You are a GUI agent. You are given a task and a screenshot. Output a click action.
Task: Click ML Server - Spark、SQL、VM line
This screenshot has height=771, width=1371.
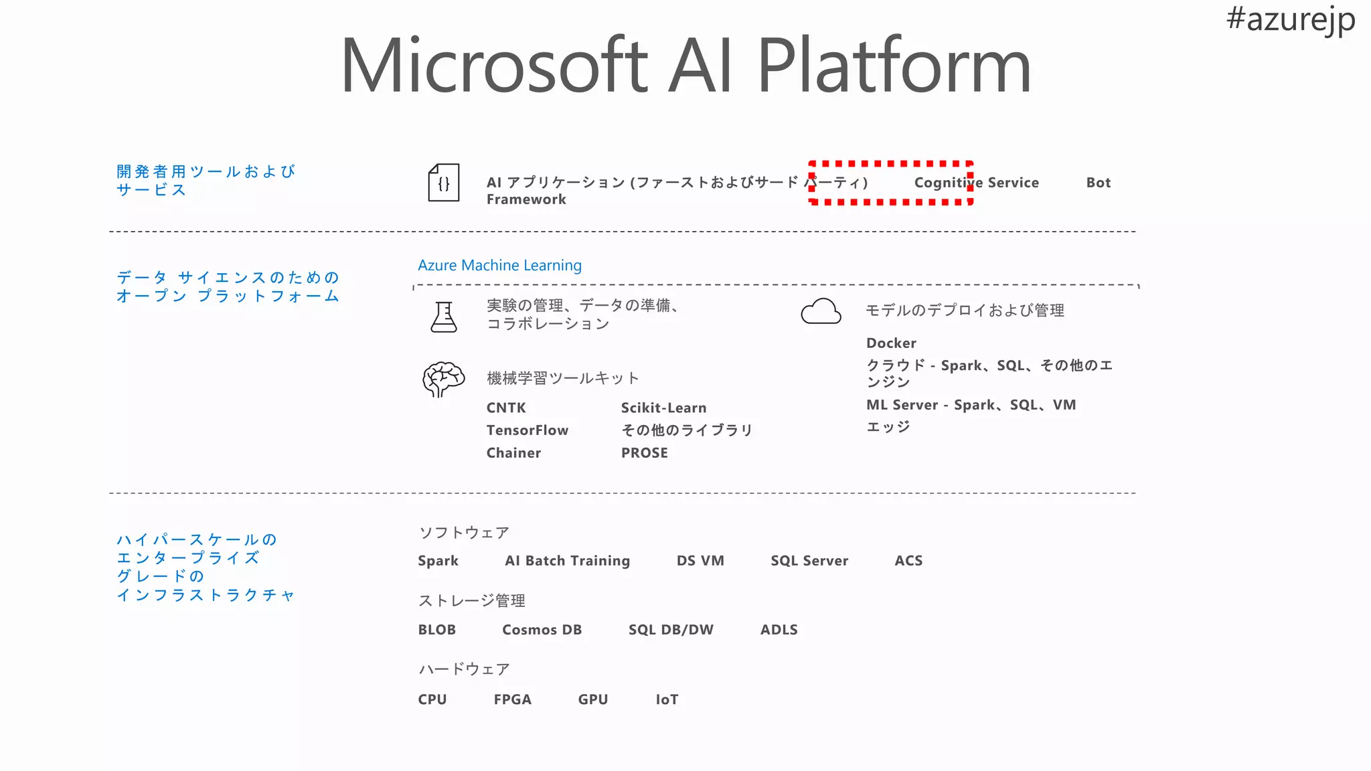click(x=971, y=405)
